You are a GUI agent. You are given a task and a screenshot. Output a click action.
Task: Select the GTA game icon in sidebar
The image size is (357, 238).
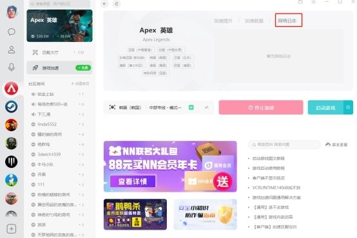(12, 199)
